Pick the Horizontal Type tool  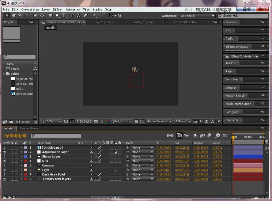tap(64, 16)
